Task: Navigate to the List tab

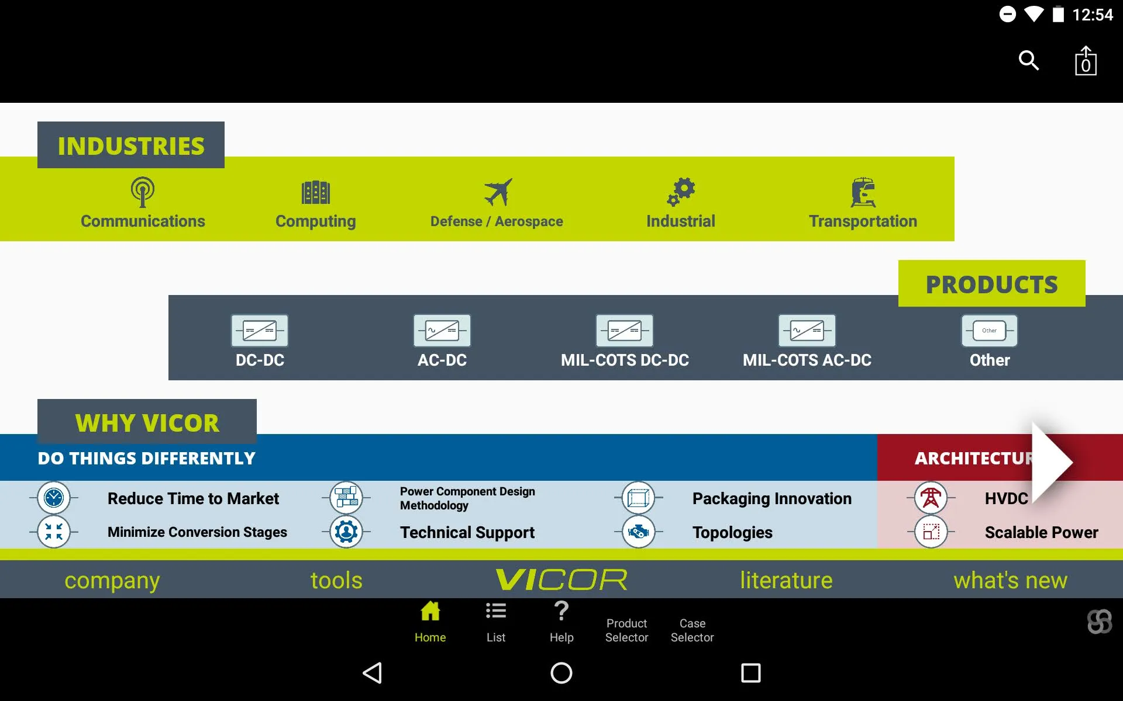Action: pyautogui.click(x=495, y=622)
